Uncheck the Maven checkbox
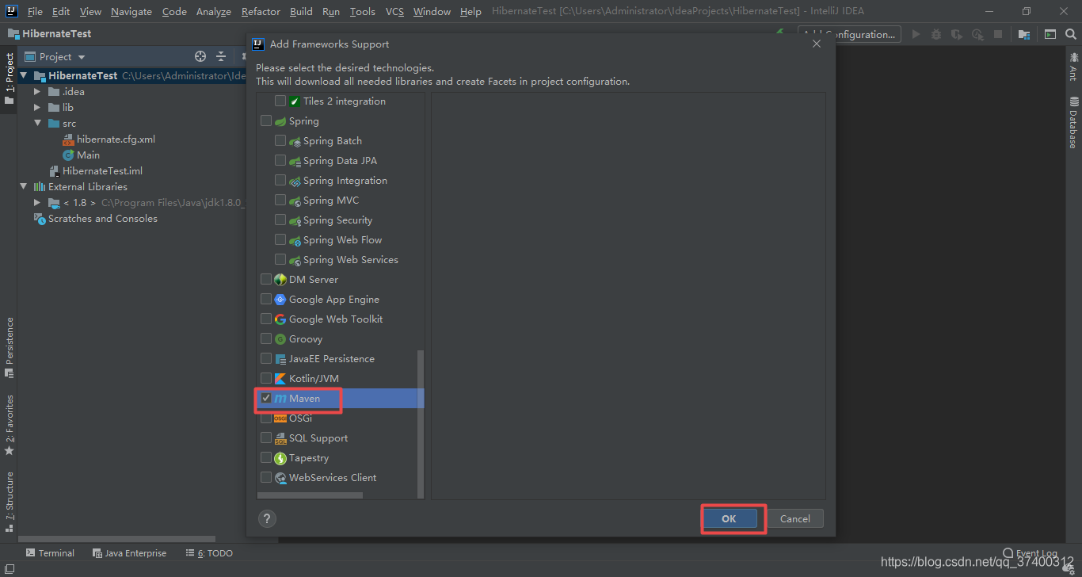Image resolution: width=1082 pixels, height=577 pixels. [x=266, y=398]
